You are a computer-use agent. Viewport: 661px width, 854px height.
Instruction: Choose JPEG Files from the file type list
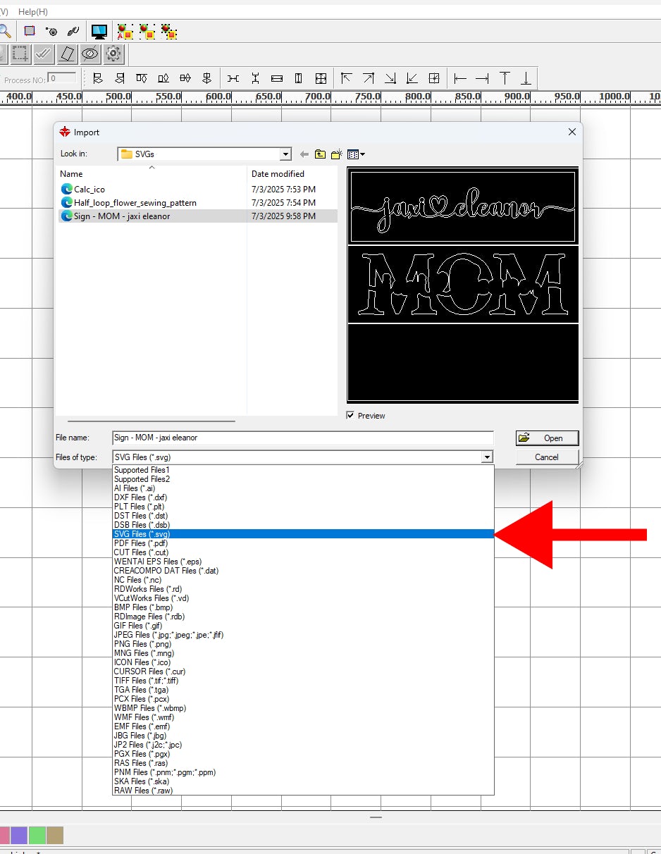[x=303, y=635]
